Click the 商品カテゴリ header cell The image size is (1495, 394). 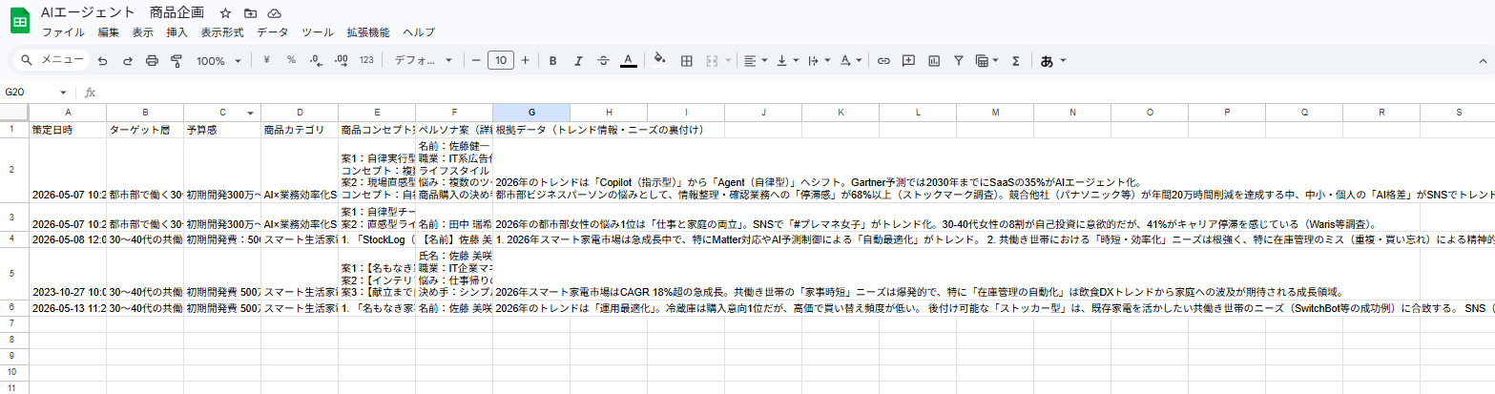click(x=300, y=130)
